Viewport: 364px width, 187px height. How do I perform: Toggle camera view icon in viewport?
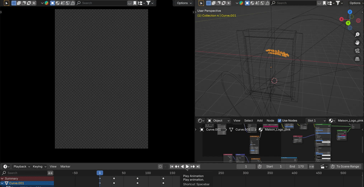[x=357, y=51]
